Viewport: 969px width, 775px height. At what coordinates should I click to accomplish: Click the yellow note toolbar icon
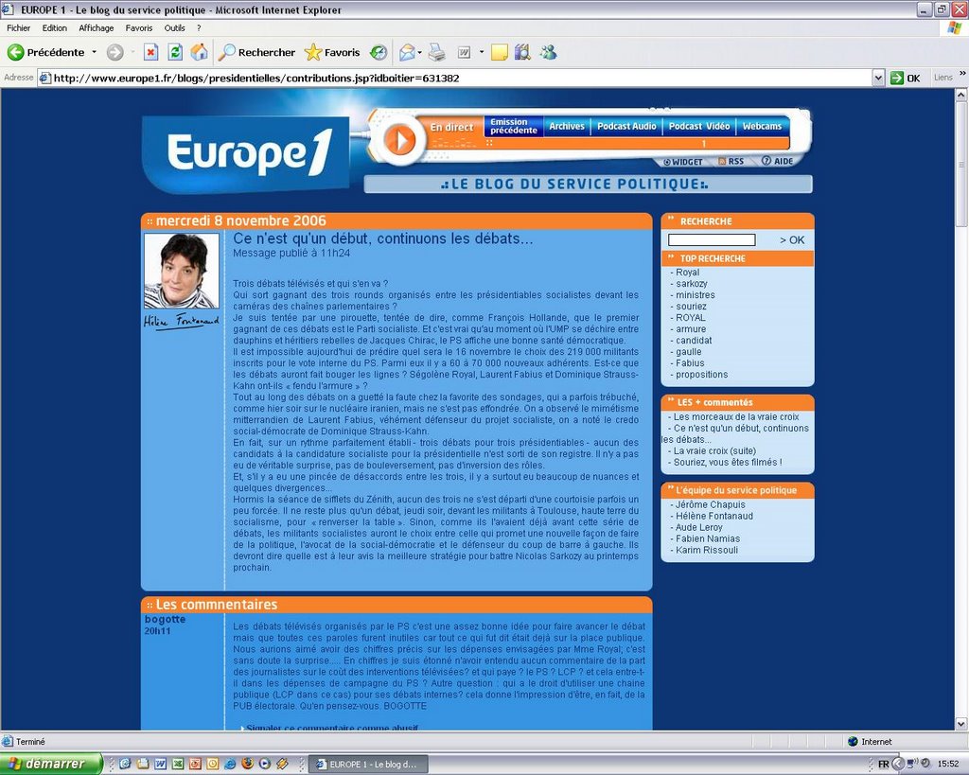coord(500,53)
